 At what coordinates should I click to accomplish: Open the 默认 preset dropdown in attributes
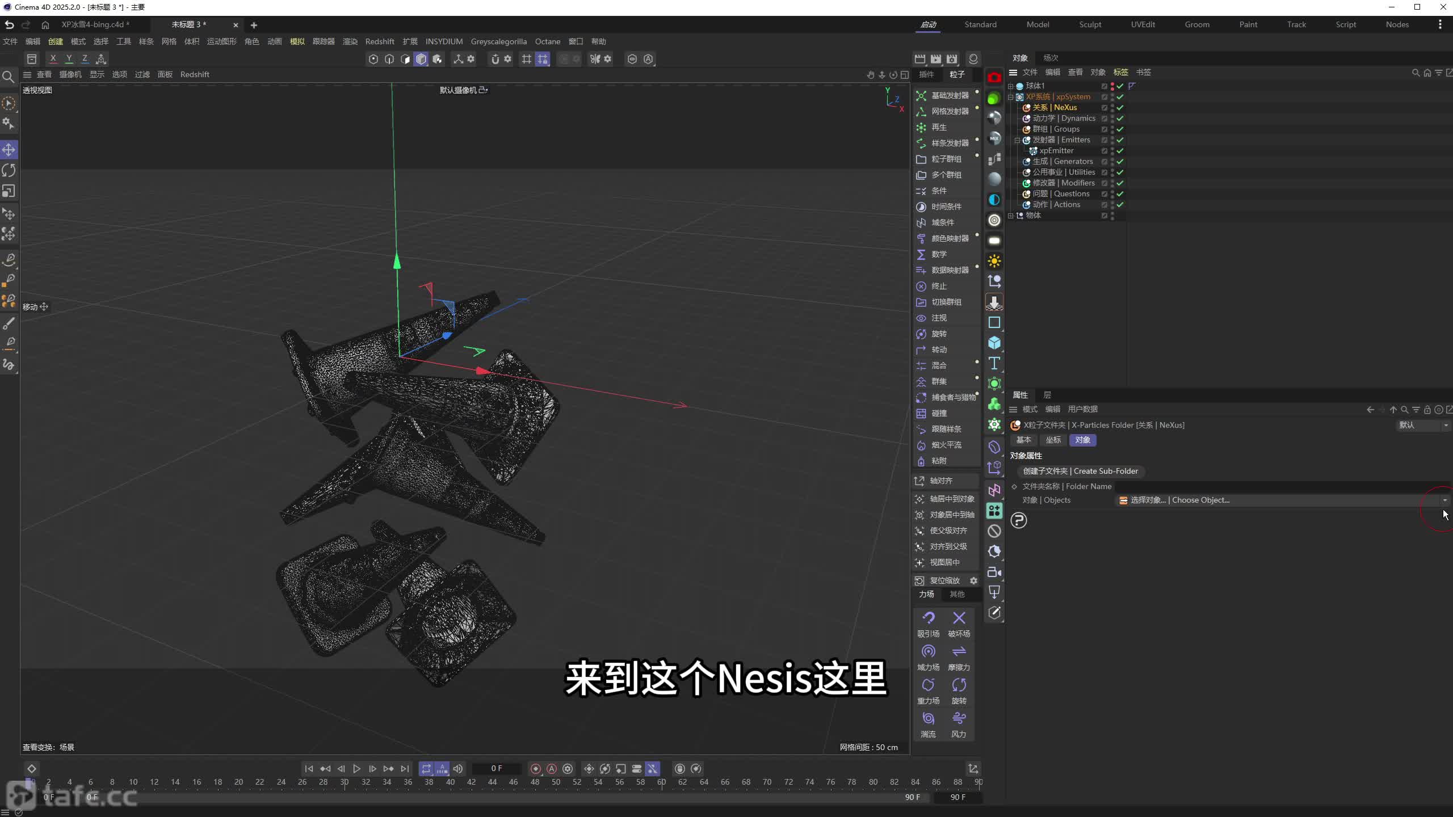1423,425
